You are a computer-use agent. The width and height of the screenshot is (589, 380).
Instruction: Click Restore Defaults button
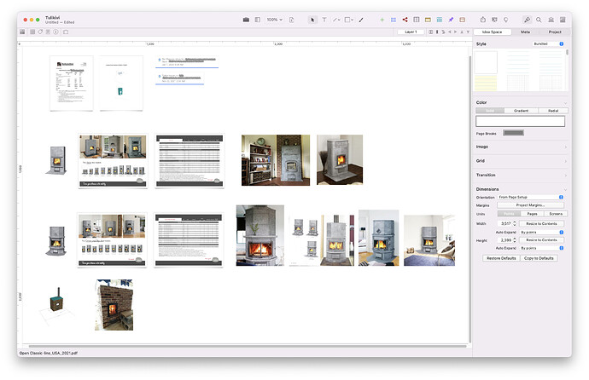[501, 257]
